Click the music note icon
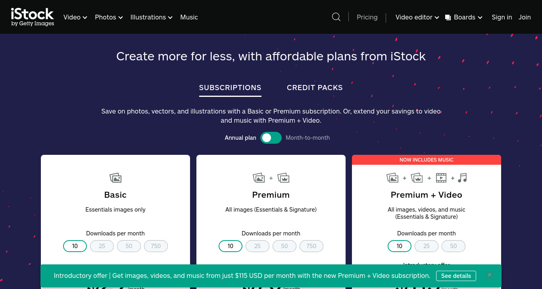 462,177
